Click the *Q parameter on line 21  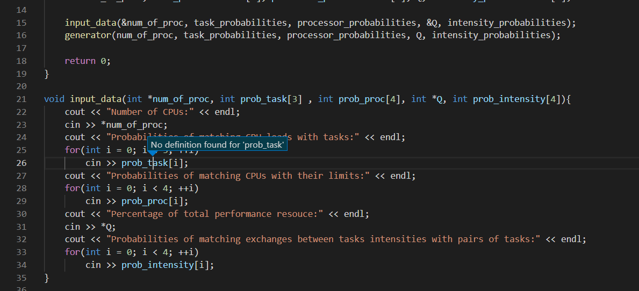[437, 99]
